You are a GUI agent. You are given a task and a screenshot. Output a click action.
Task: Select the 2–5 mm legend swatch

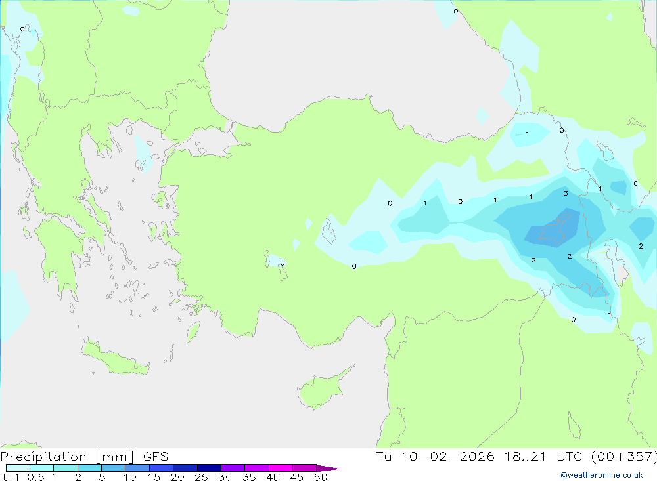(89, 468)
